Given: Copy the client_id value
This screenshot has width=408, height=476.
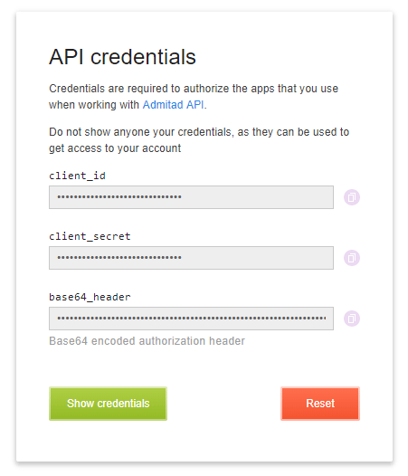Looking at the screenshot, I should pos(352,197).
